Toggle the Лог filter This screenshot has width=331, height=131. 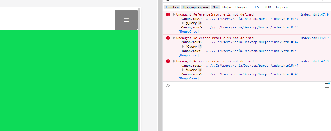tap(215, 7)
